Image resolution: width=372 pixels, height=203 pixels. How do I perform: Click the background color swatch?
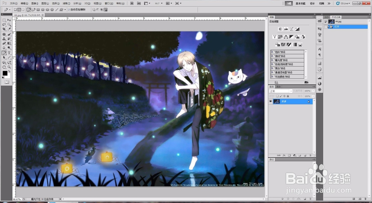coord(8,76)
